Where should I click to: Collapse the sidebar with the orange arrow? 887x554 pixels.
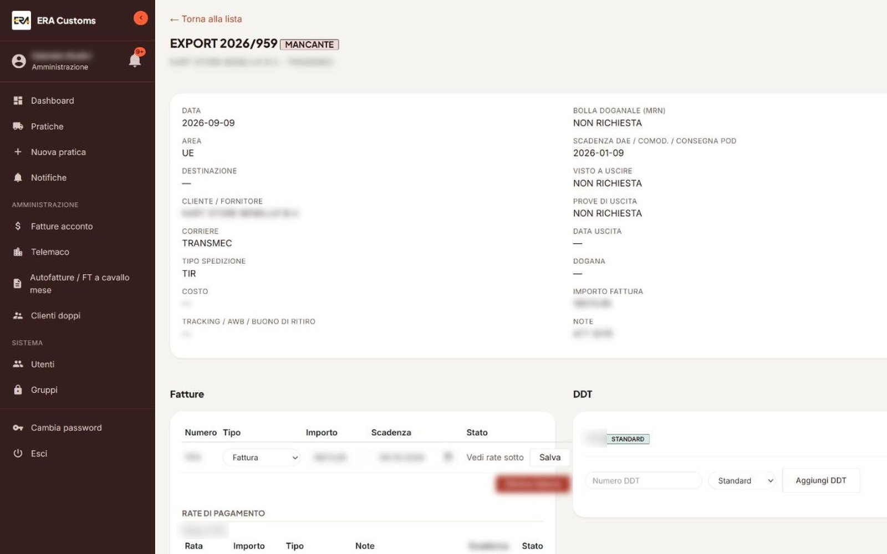pos(141,18)
